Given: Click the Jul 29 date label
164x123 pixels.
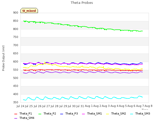Looking at the screenshot, I should click(63, 106).
